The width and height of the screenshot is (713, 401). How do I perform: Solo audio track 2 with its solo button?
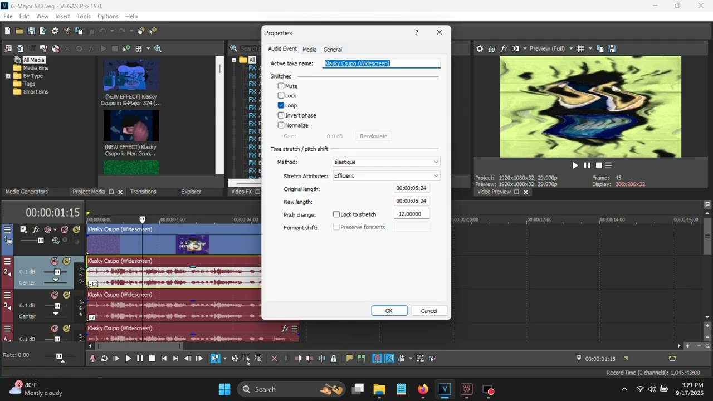coord(66,261)
